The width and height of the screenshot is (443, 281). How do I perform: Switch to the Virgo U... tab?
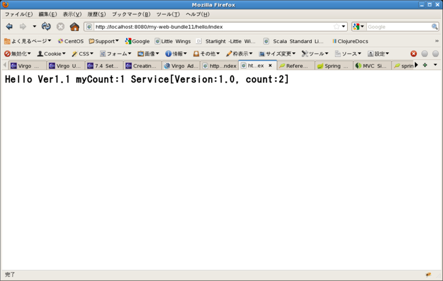(x=66, y=66)
